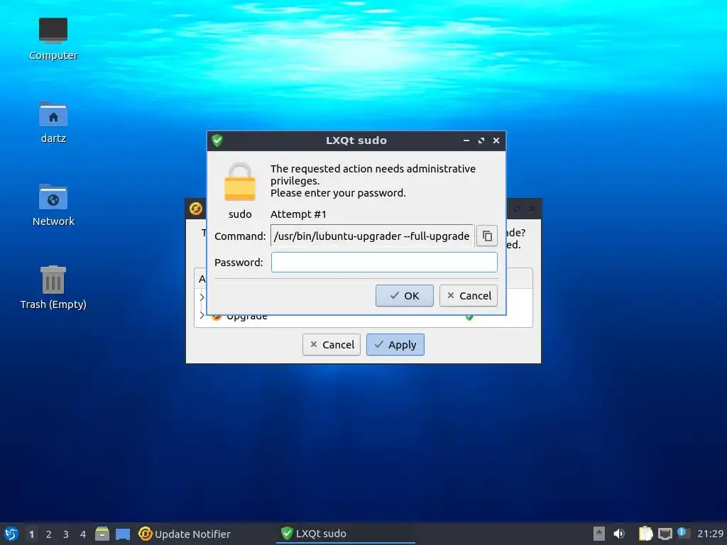Viewport: 727px width, 545px height.
Task: Close the LXQt sudo dialog
Action: (496, 141)
